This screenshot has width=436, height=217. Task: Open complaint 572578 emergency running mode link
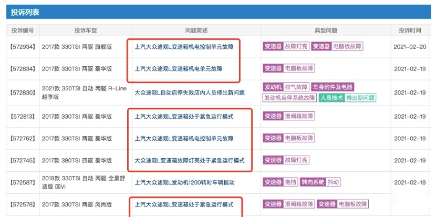coord(184,204)
